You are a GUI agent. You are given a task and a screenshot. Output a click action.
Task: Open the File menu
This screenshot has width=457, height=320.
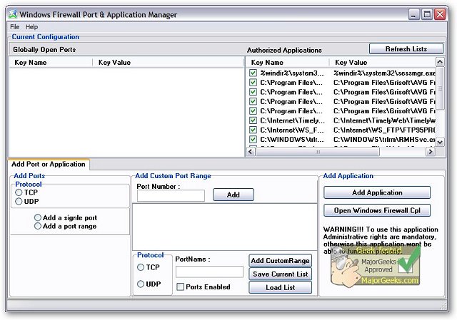point(14,27)
